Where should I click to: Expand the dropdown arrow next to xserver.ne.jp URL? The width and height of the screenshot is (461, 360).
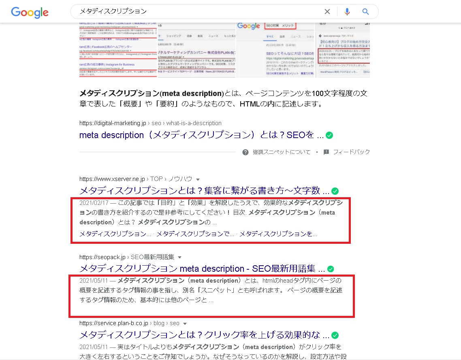tap(198, 179)
